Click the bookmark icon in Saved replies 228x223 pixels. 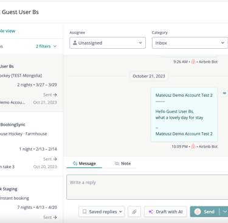[x=85, y=211]
